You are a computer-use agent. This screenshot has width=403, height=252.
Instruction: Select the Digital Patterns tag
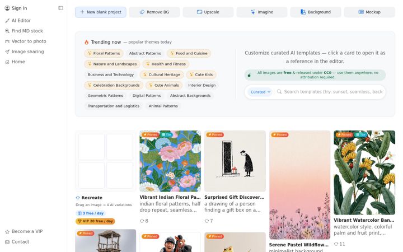coord(147,96)
